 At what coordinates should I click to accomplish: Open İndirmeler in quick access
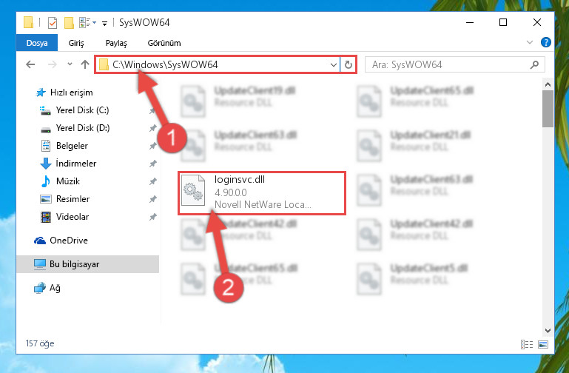click(x=76, y=164)
